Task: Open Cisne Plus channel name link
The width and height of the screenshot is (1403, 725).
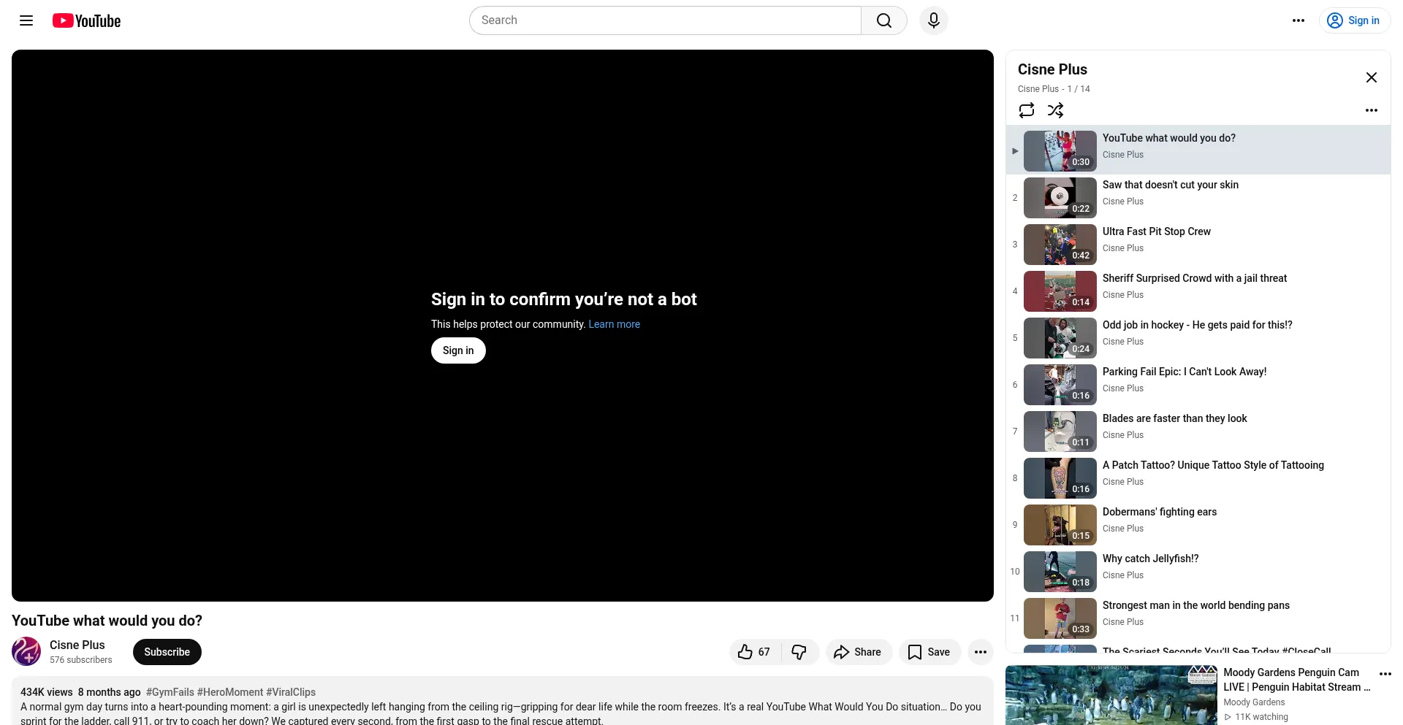Action: coord(77,645)
